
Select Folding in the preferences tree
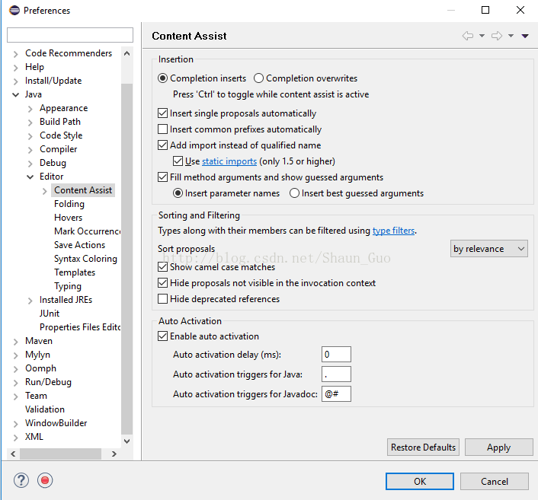click(x=69, y=204)
